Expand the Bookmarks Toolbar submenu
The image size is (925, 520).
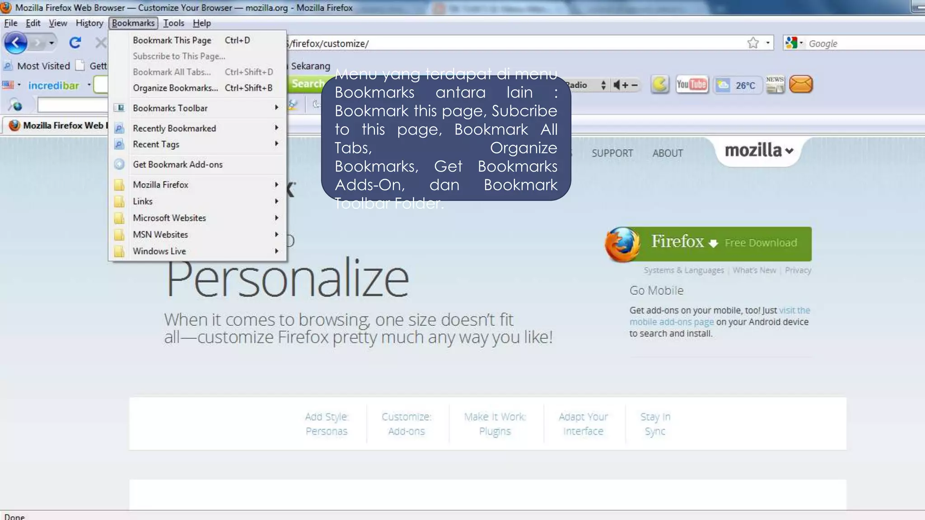pyautogui.click(x=276, y=107)
